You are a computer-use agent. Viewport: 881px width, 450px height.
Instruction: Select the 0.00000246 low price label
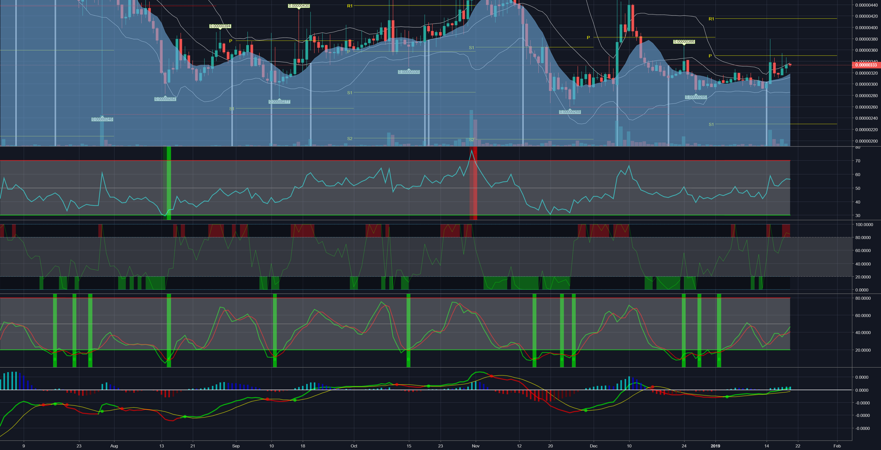click(102, 119)
